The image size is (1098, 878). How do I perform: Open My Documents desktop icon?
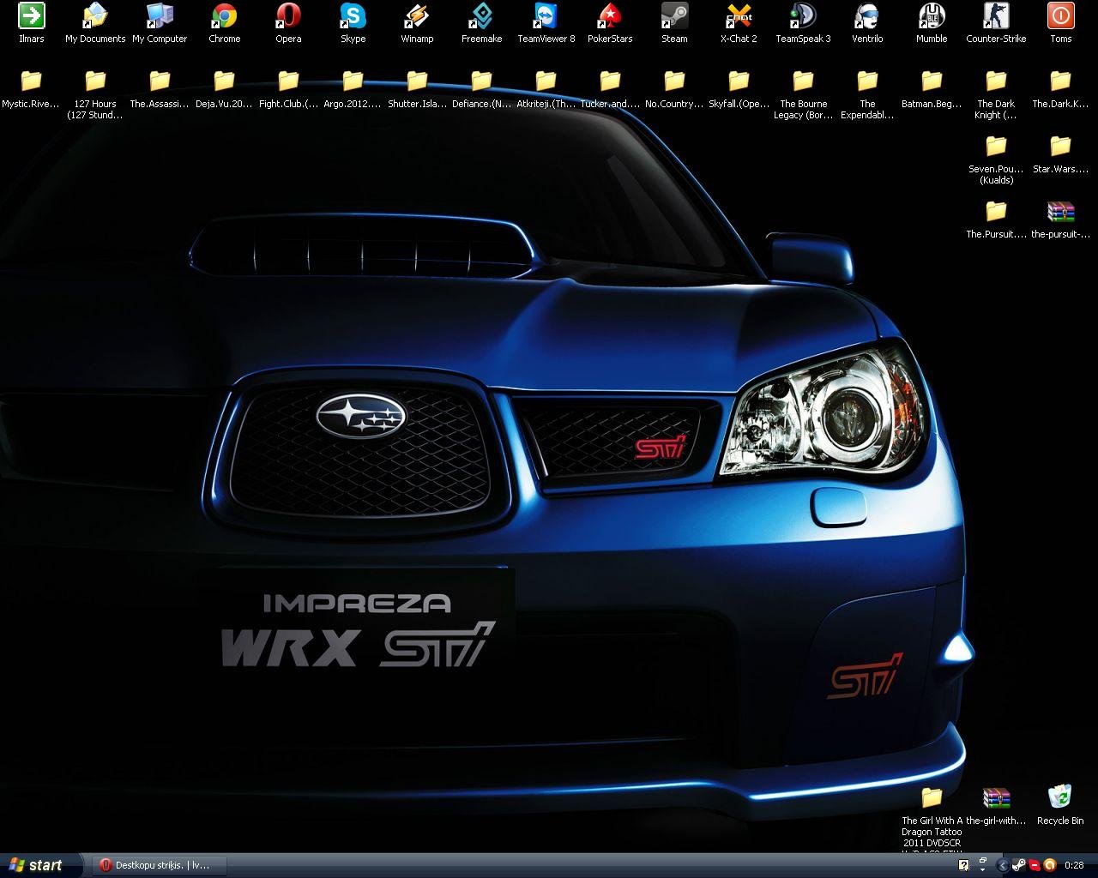pyautogui.click(x=95, y=22)
